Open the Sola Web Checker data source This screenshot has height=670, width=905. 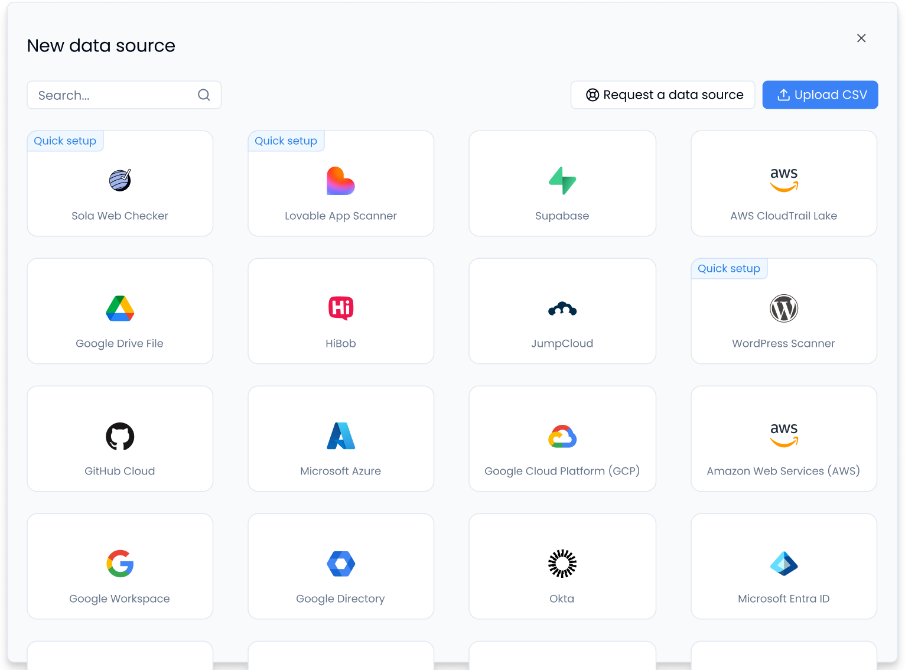120,184
